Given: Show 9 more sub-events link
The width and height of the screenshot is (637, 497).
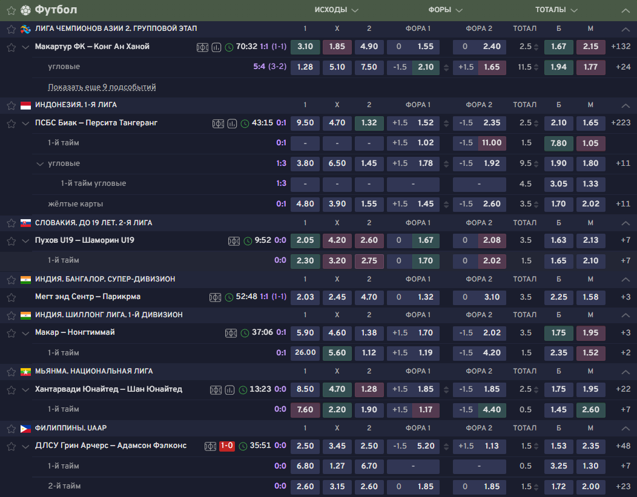Looking at the screenshot, I should [102, 87].
